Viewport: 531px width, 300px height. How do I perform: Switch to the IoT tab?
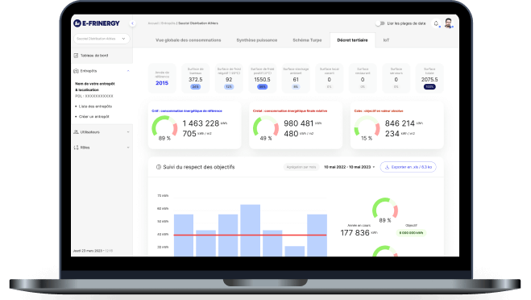pos(386,40)
